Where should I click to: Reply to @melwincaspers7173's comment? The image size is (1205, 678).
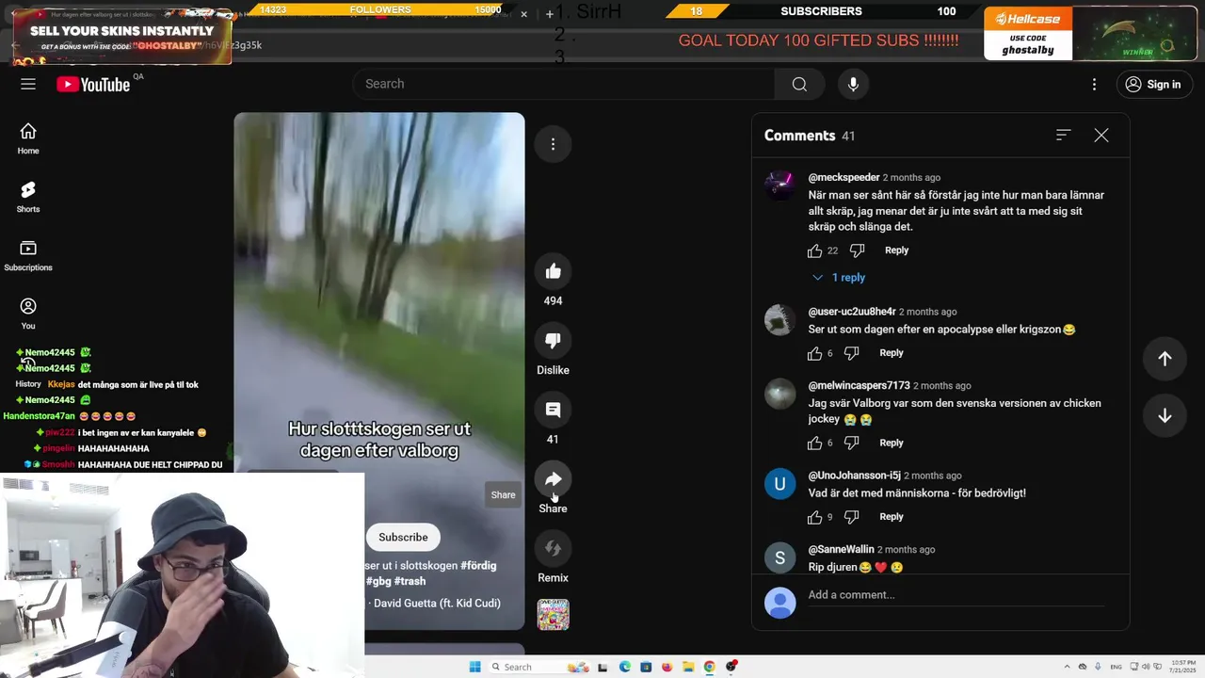tap(892, 443)
